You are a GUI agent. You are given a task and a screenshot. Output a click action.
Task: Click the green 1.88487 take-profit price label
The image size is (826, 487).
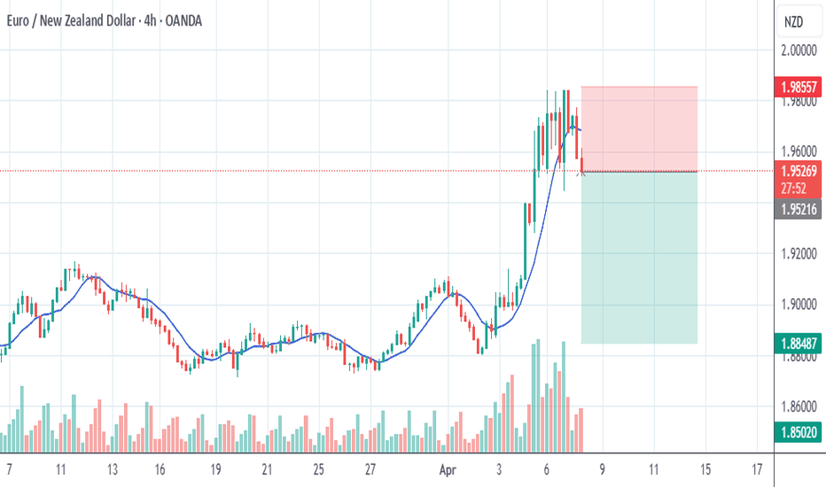click(x=798, y=344)
